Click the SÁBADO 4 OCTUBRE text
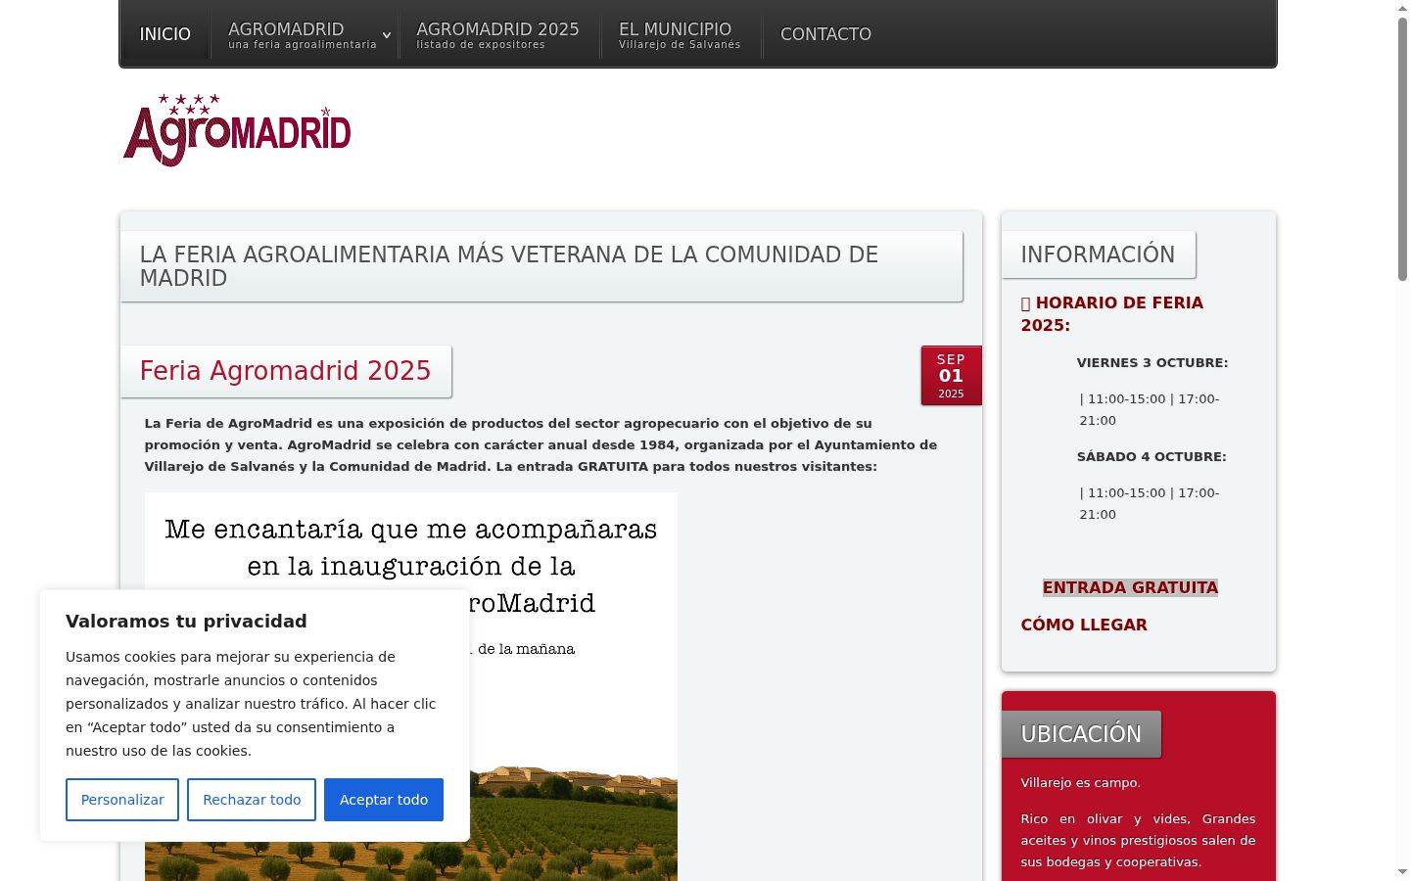The image size is (1410, 881). (1151, 456)
